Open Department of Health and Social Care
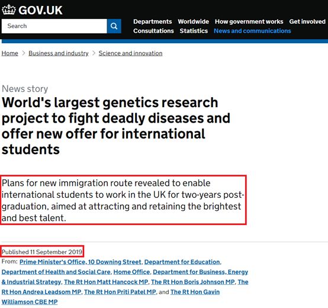 point(56,272)
